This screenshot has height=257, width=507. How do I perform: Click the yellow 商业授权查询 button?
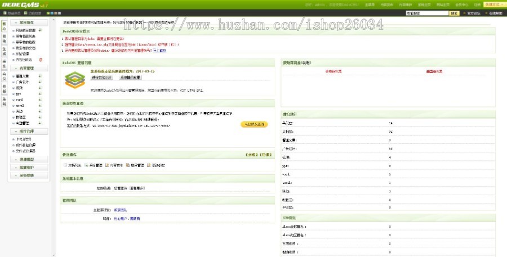point(253,124)
